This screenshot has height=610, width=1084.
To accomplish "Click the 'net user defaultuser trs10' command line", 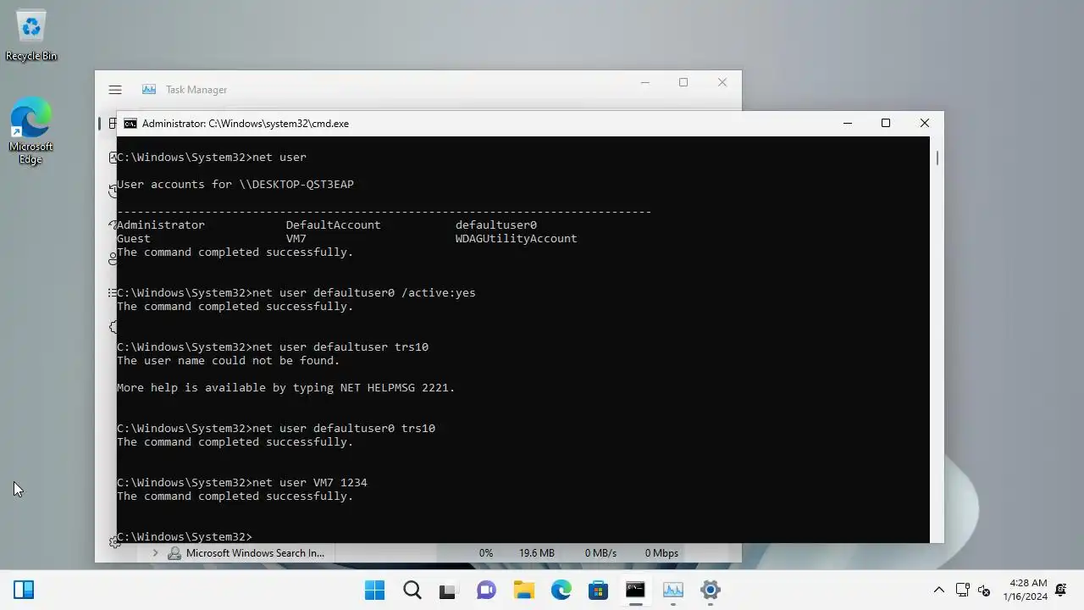I will pyautogui.click(x=273, y=347).
